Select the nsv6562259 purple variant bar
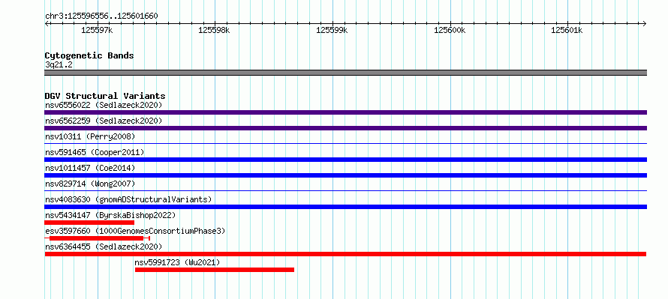668x299 pixels. 345,128
